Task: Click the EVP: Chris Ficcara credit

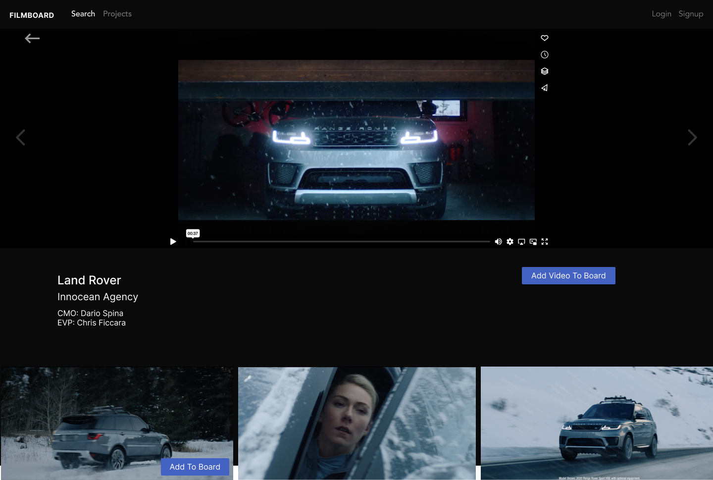Action: (92, 322)
